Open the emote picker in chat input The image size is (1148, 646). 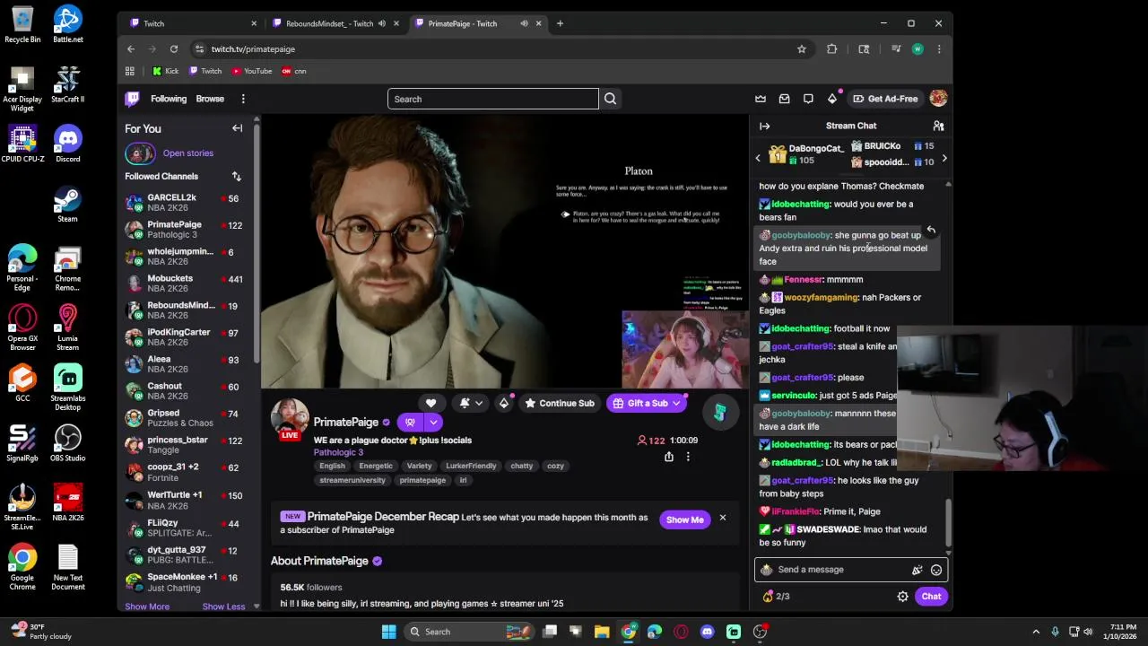pyautogui.click(x=936, y=570)
